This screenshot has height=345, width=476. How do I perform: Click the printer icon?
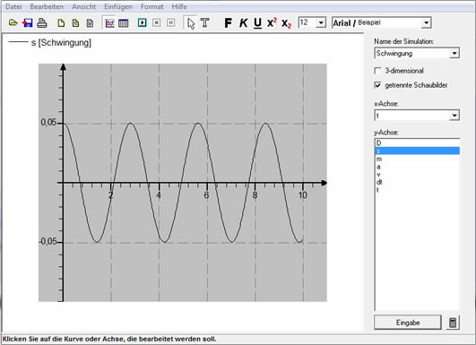pos(42,22)
